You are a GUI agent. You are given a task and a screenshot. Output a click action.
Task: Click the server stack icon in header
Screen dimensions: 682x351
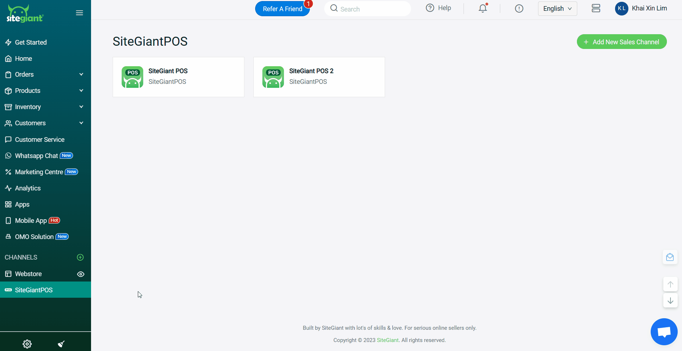coord(596,8)
